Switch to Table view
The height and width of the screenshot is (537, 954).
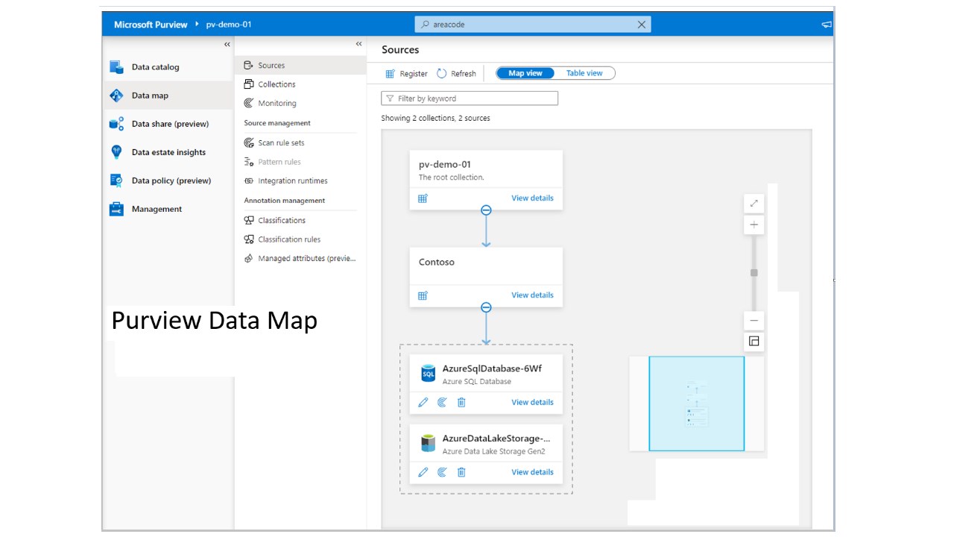(584, 73)
